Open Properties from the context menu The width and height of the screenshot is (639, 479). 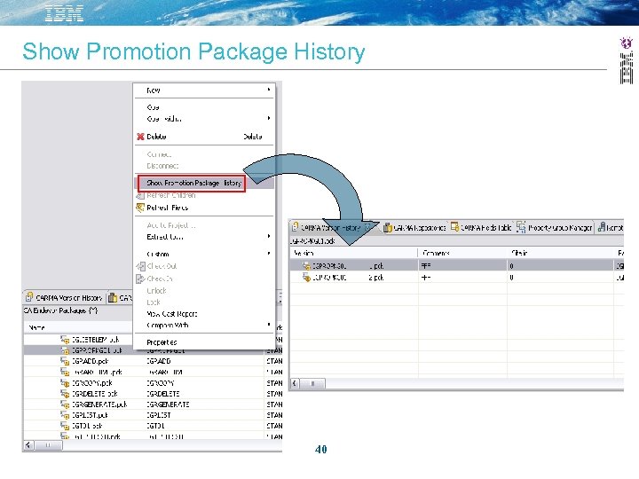click(x=162, y=342)
